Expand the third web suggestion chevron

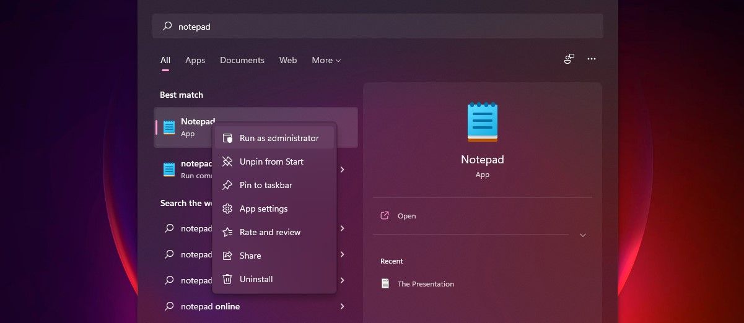coord(342,280)
